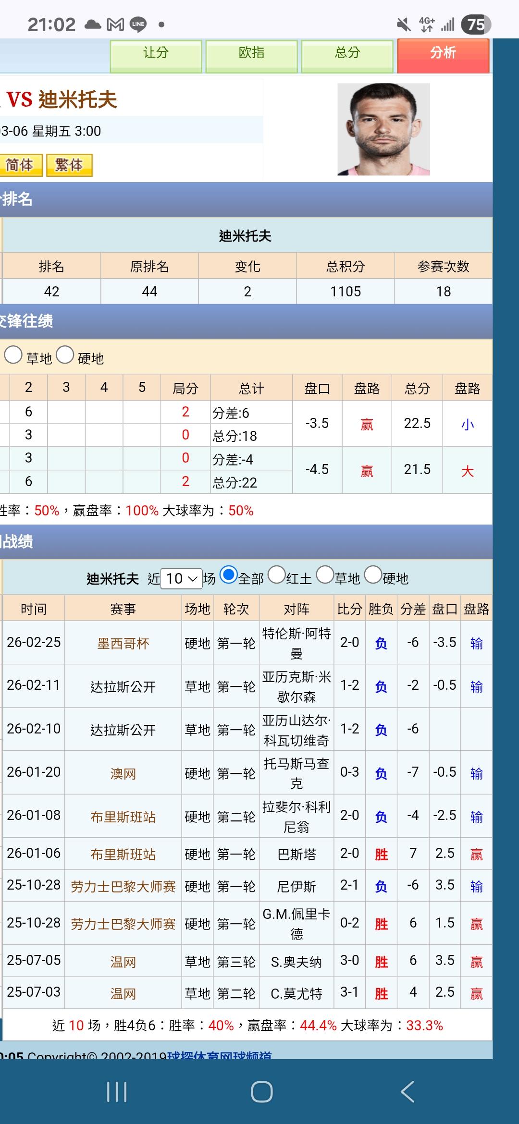Tap the muted sound icon in status bar
Viewport: 519px width, 1124px height.
point(404,24)
